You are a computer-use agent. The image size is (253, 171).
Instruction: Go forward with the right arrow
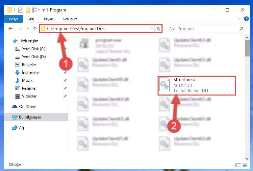point(20,29)
